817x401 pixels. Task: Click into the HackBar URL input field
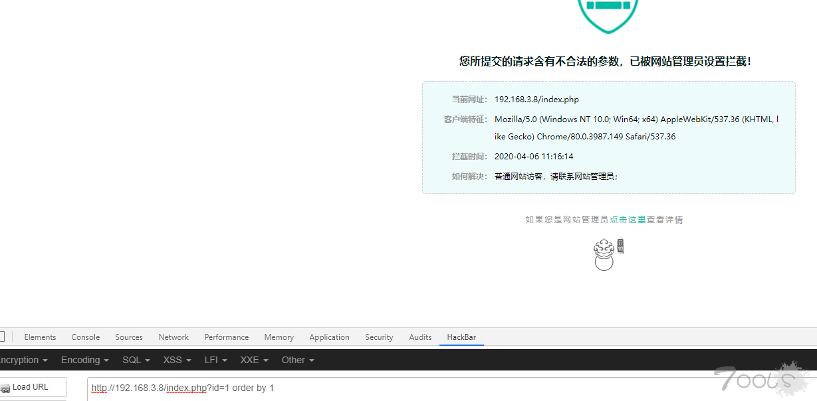[399, 388]
